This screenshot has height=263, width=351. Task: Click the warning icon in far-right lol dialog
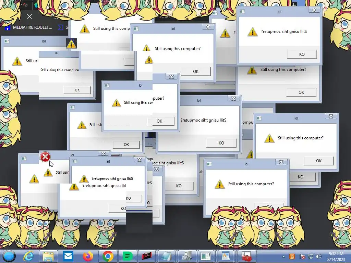pos(269,138)
